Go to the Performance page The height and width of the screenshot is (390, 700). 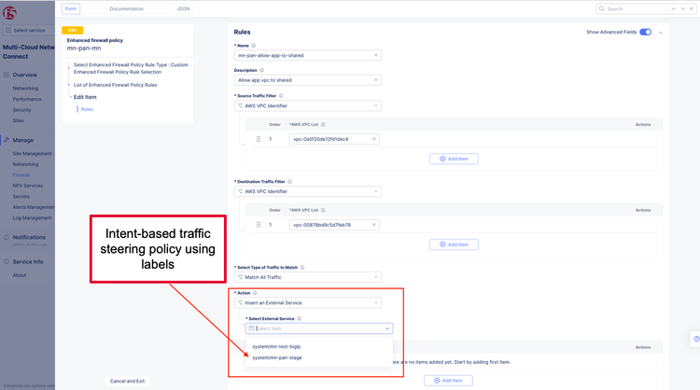(27, 99)
